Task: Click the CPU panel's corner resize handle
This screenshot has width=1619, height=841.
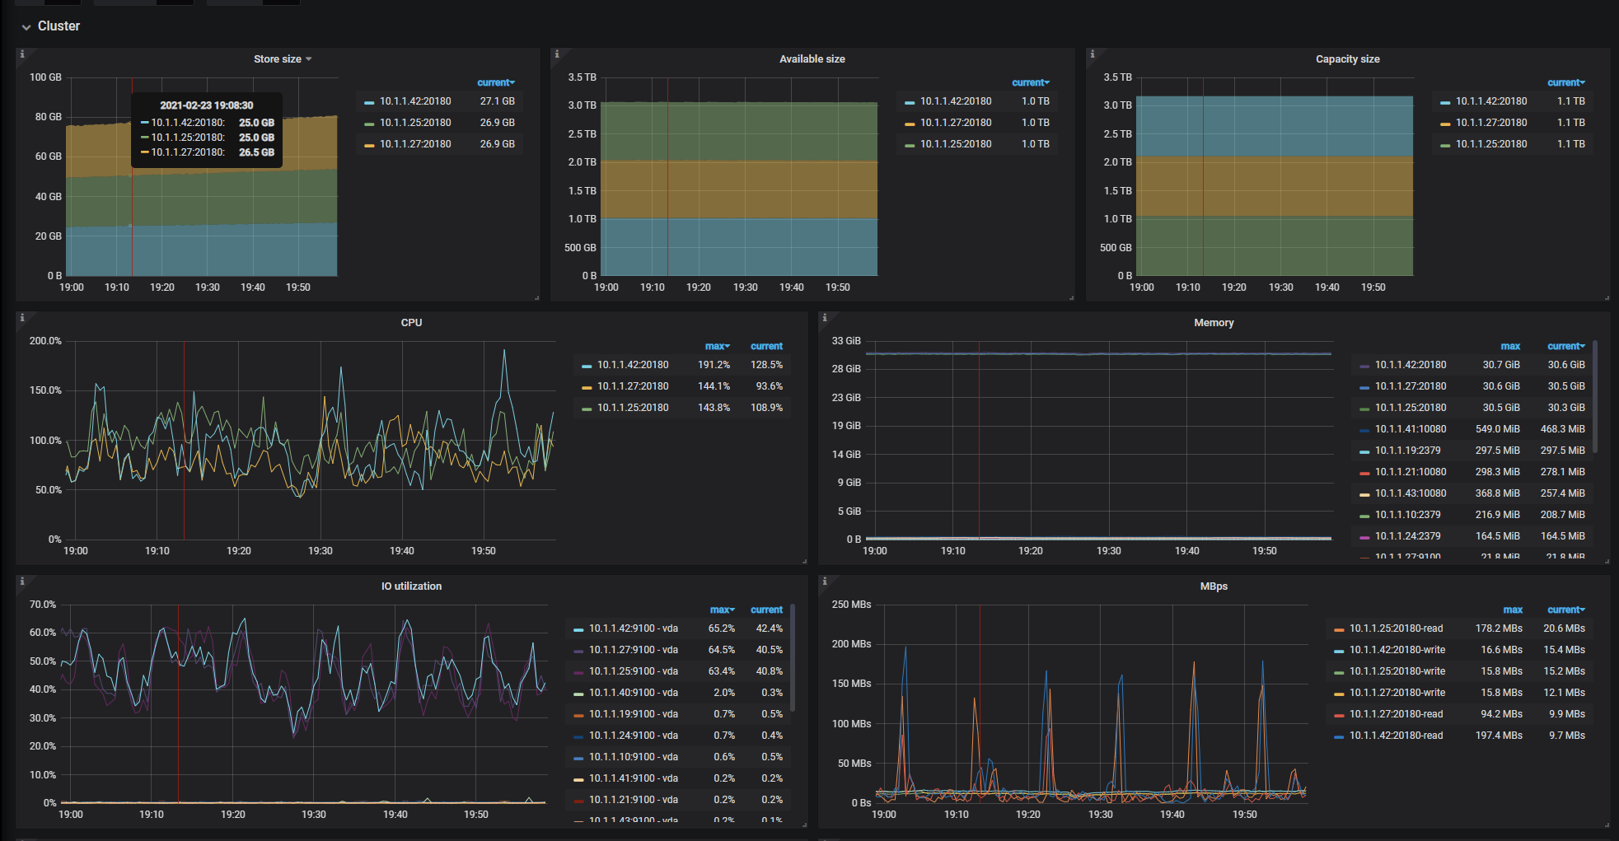Action: pos(804,562)
